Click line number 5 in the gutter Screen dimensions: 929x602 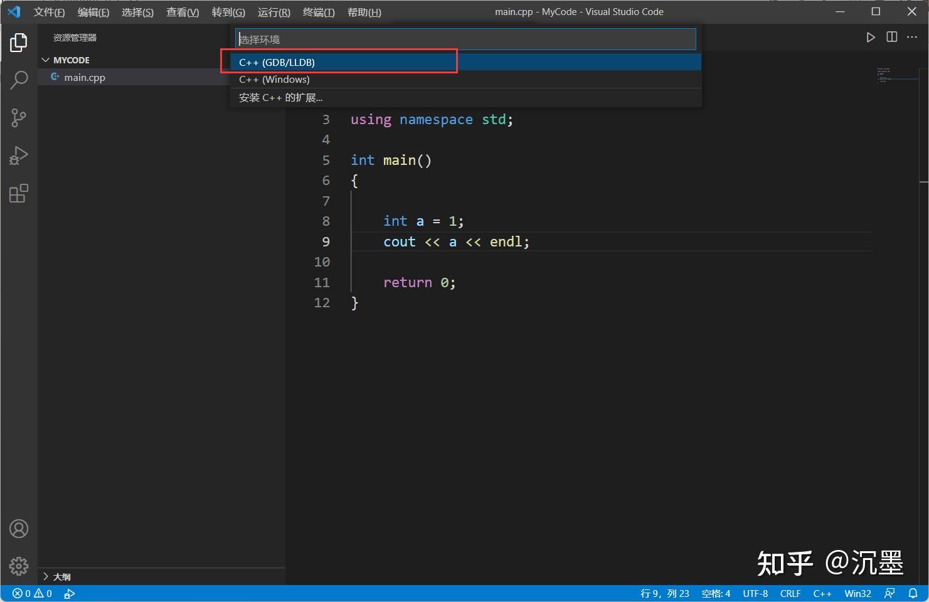tap(326, 160)
